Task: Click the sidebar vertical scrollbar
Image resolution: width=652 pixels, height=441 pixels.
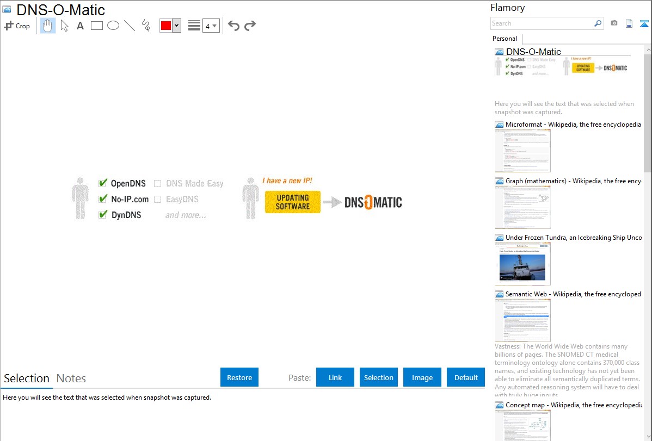Action: 648,113
